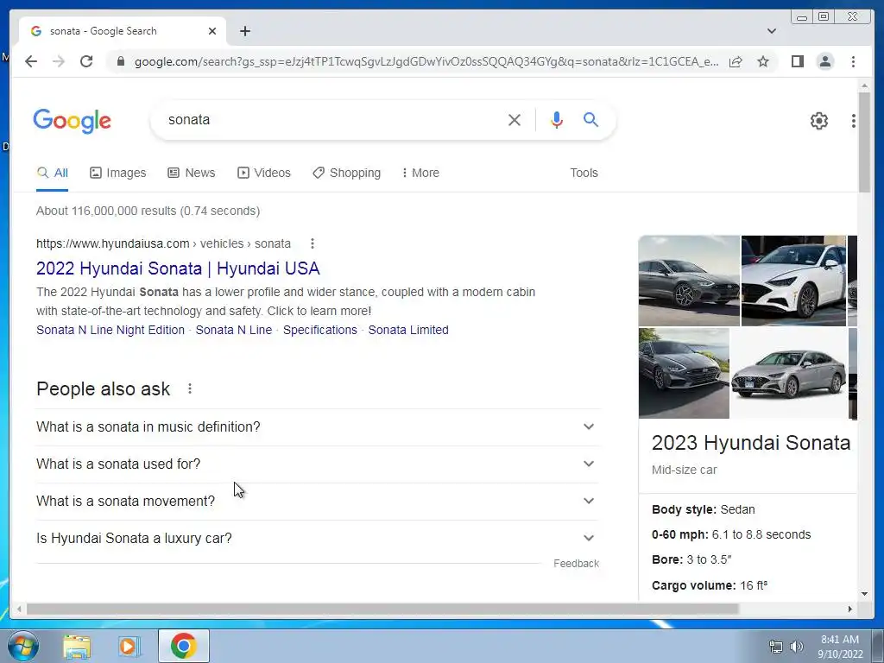Screen dimensions: 884x663
Task: Open the taskbar clock showing 8:41 AM
Action: [840, 647]
